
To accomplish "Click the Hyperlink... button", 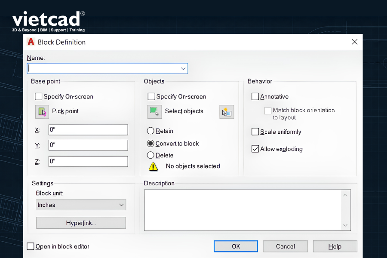I will click(x=81, y=223).
